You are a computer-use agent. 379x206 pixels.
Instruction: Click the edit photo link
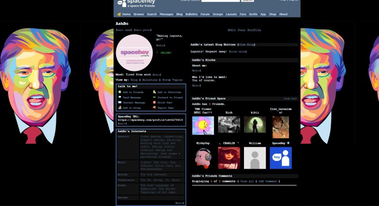(x=143, y=30)
